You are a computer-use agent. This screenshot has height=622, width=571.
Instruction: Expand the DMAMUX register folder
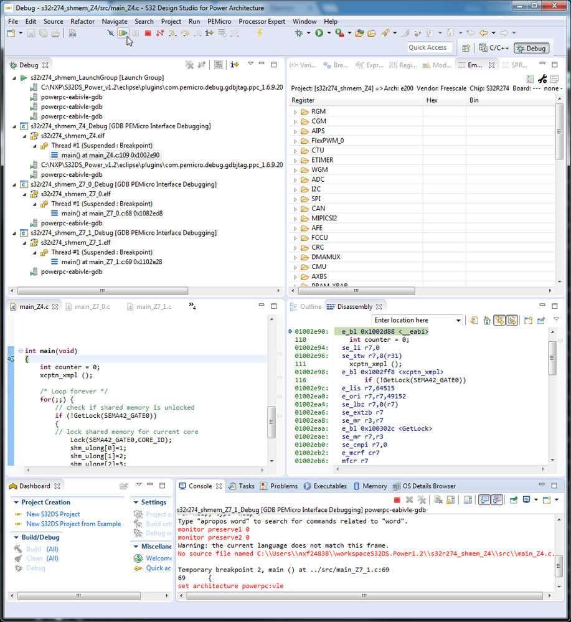(295, 257)
